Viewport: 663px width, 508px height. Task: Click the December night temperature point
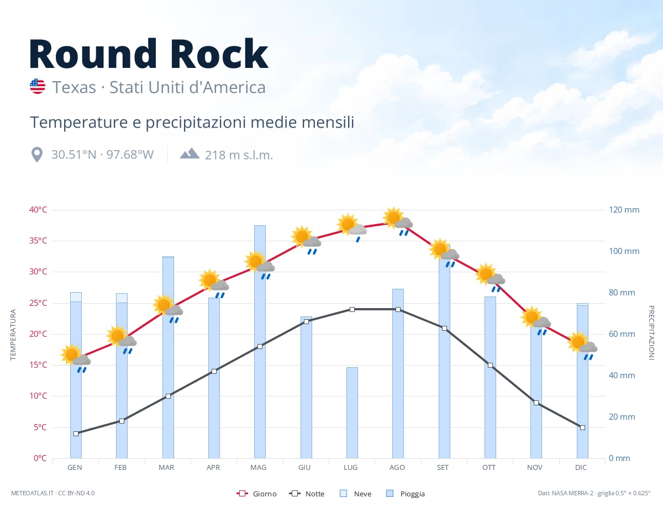coord(582,427)
